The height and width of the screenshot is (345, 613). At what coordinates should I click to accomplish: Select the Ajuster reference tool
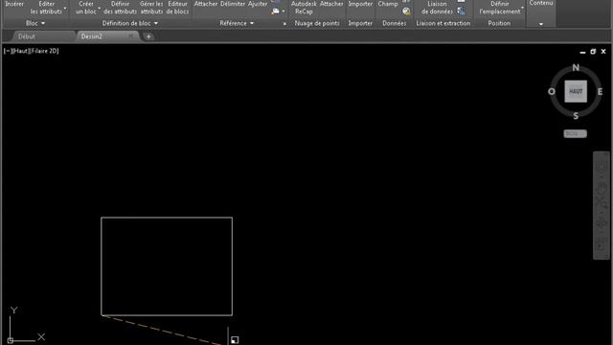point(258,4)
